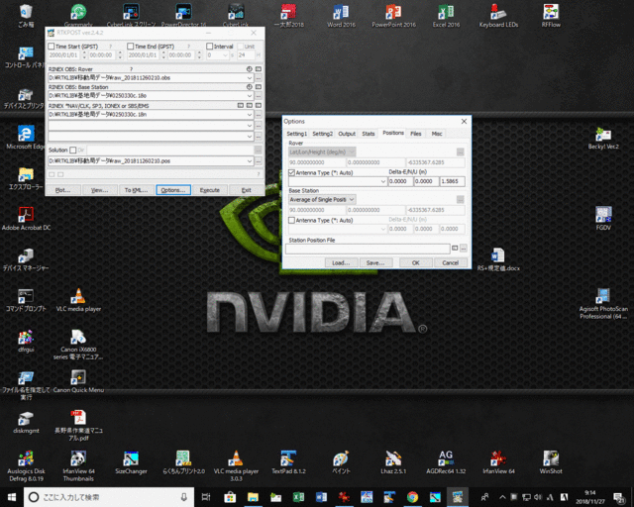Click the Plot... button
The width and height of the screenshot is (634, 507).
point(62,190)
